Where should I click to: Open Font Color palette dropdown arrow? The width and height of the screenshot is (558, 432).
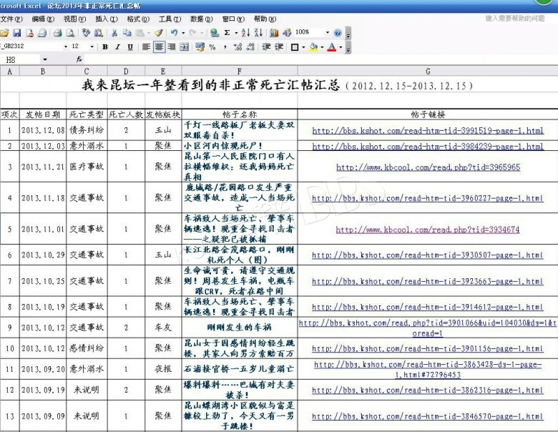[341, 47]
